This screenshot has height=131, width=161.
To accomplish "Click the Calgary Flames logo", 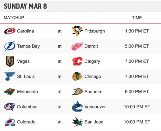I will (77, 61).
